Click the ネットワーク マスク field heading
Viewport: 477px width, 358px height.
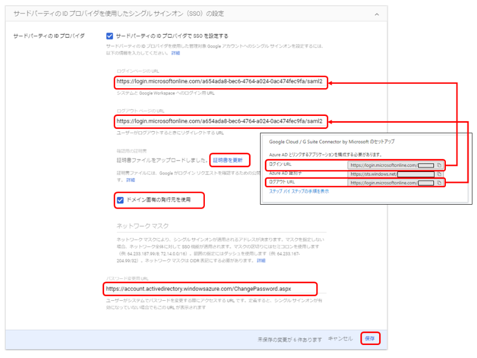click(x=143, y=226)
